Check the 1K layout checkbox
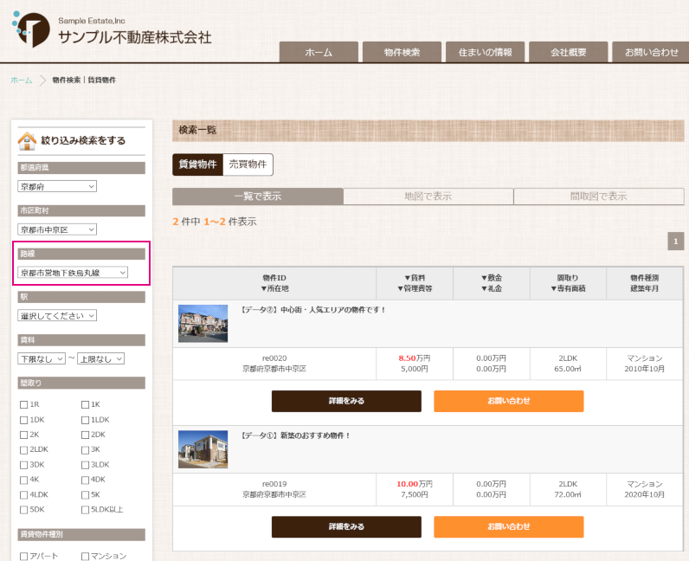 [85, 404]
